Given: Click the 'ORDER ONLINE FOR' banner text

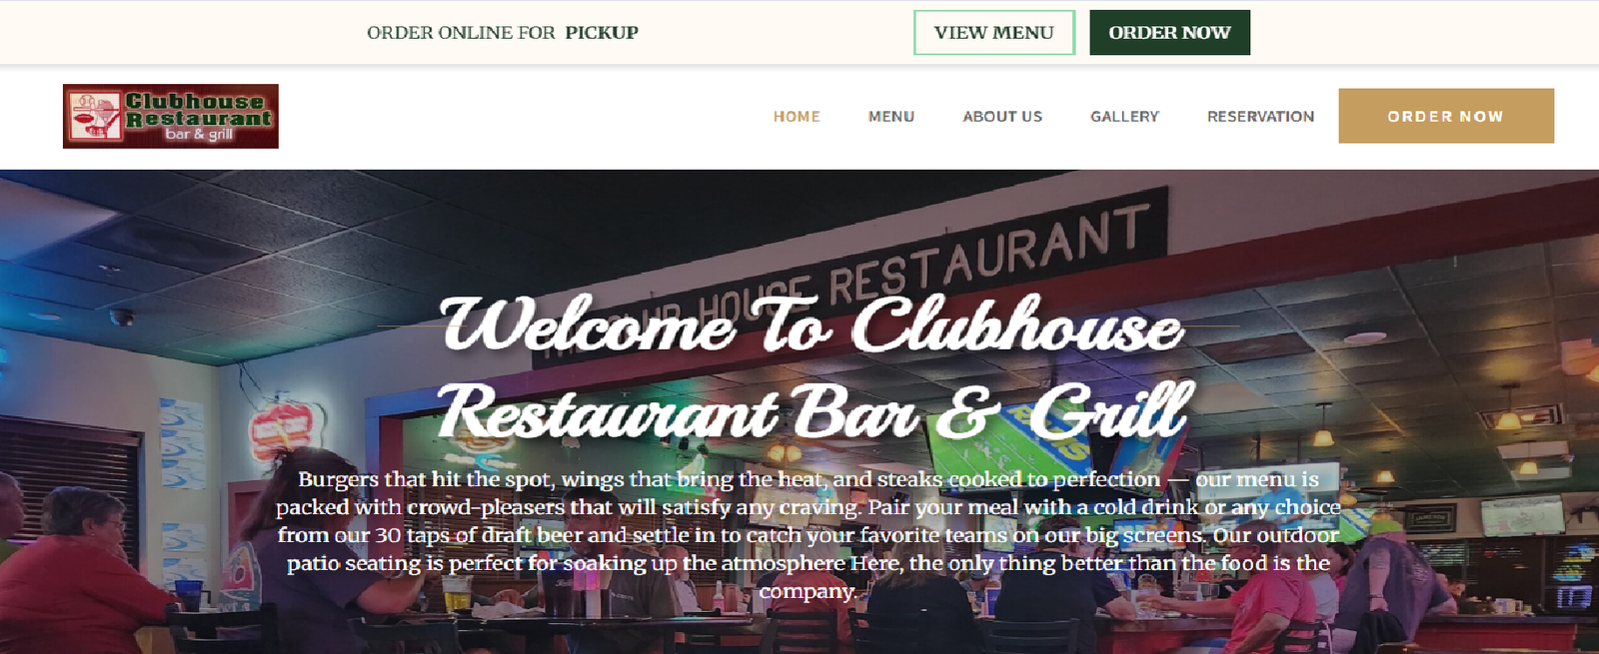Looking at the screenshot, I should coord(461,33).
